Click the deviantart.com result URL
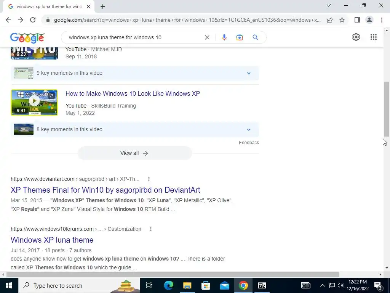Image resolution: width=390 pixels, height=293 pixels. (x=75, y=179)
